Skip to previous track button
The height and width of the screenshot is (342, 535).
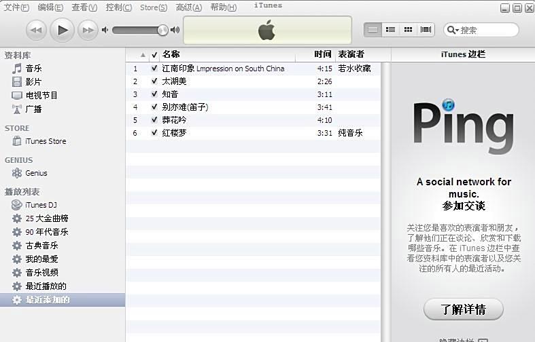tap(36, 30)
